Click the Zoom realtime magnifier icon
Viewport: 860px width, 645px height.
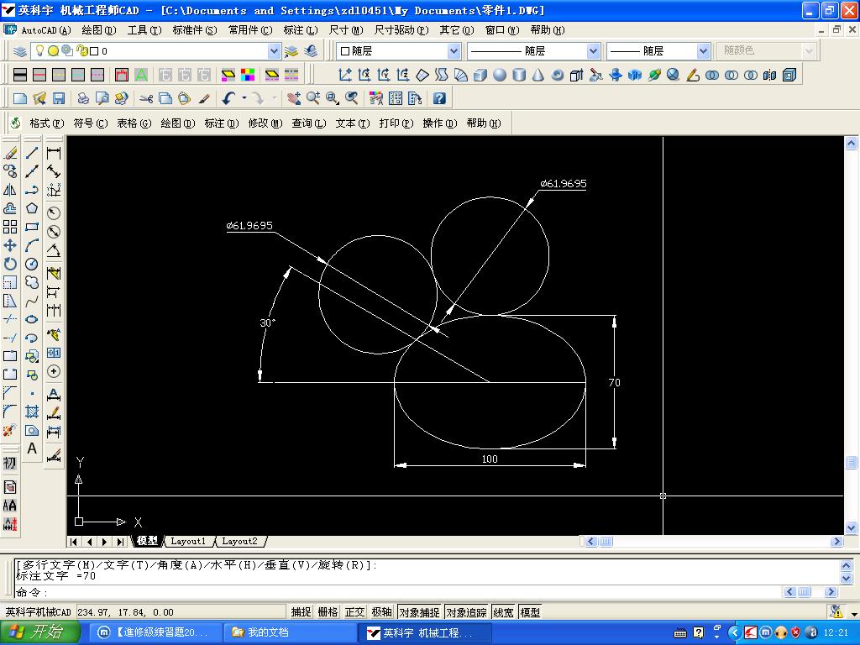[x=313, y=98]
